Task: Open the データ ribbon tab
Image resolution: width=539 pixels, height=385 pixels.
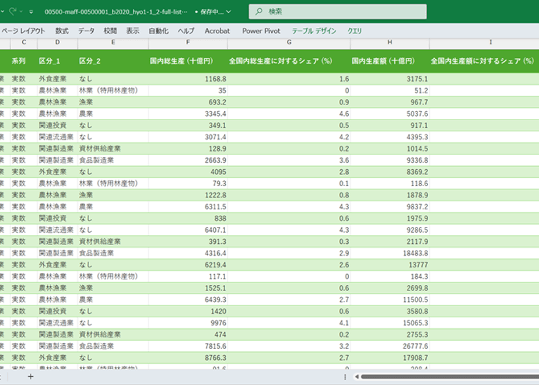Action: 86,31
